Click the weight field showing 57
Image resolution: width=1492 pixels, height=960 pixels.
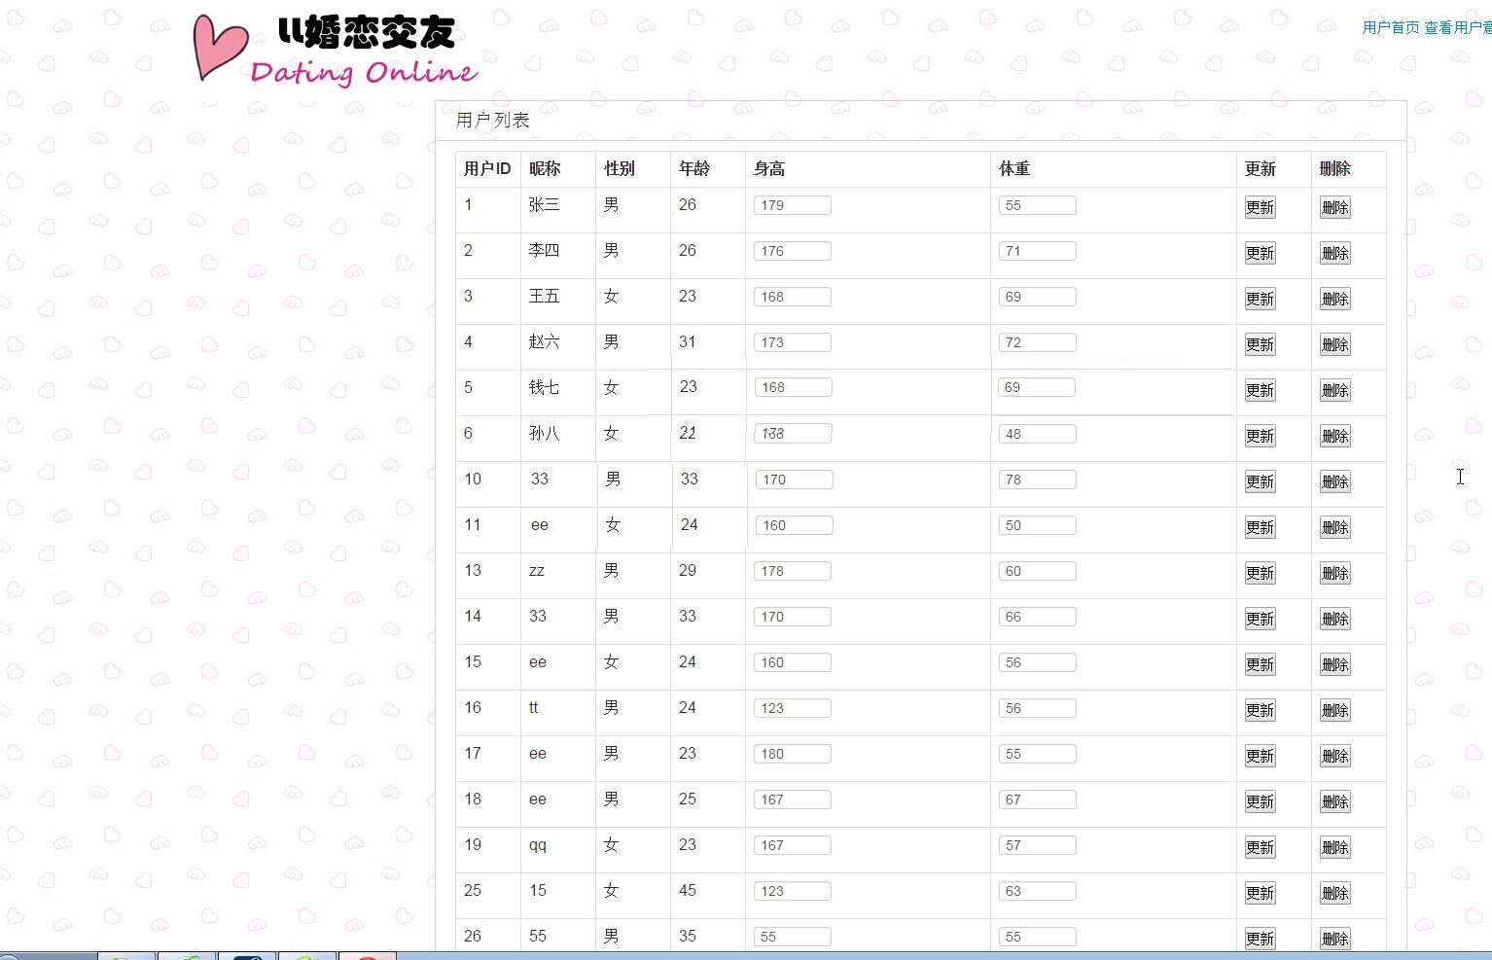pyautogui.click(x=1038, y=845)
